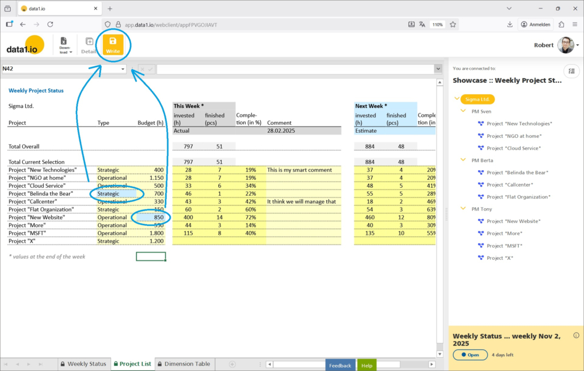Collapse the PM Sven group
The height and width of the screenshot is (371, 584).
click(463, 111)
